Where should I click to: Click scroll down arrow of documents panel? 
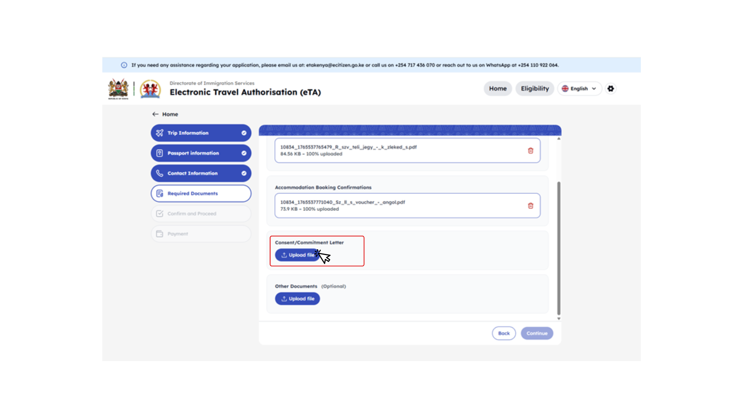coord(558,319)
